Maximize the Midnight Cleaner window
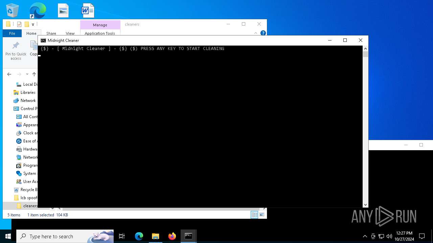Image resolution: width=433 pixels, height=243 pixels. pyautogui.click(x=345, y=40)
